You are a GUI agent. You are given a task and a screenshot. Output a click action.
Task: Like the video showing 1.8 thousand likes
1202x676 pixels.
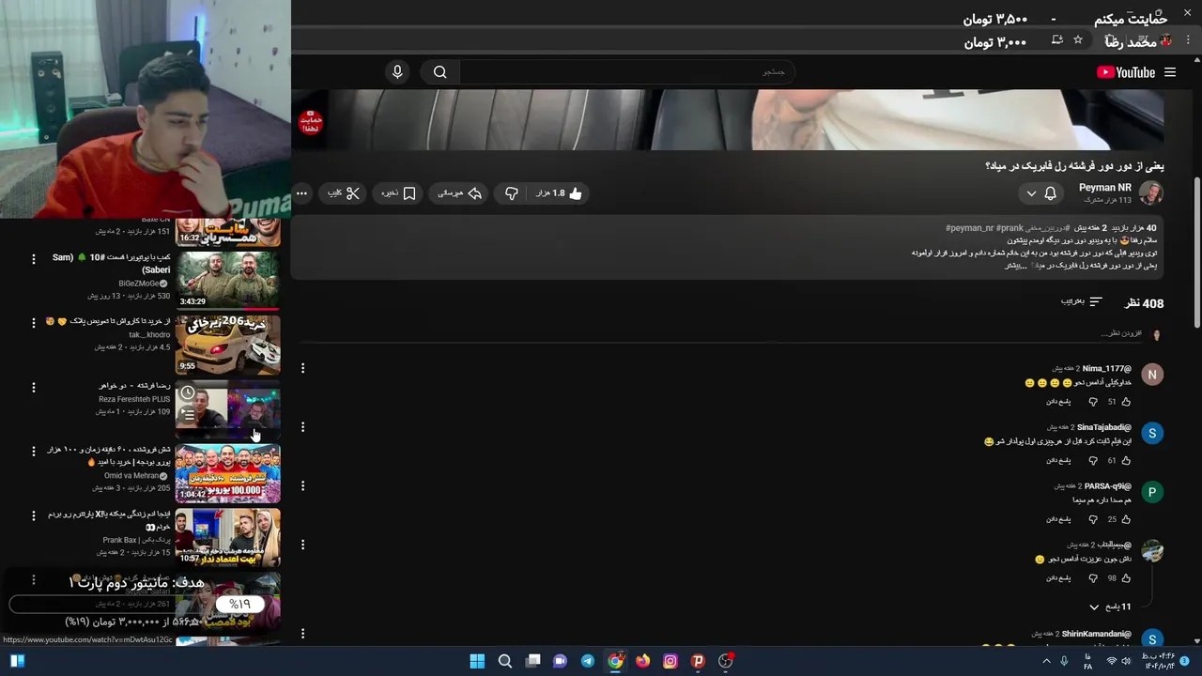[559, 193]
